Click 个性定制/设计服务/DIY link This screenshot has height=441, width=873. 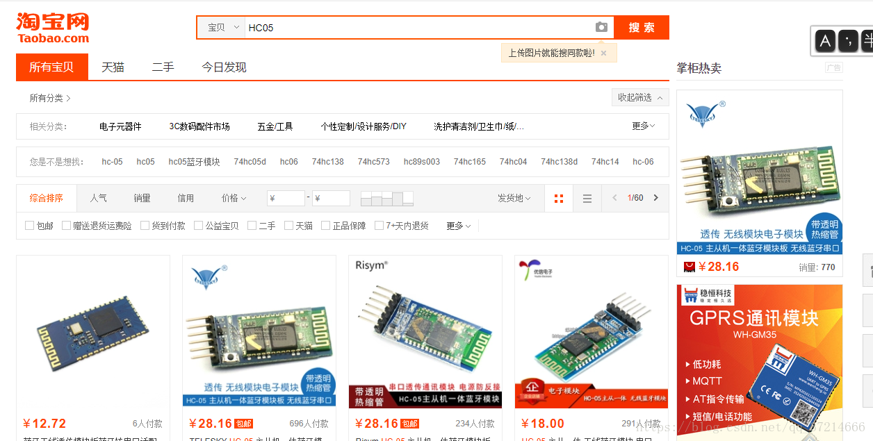click(364, 126)
